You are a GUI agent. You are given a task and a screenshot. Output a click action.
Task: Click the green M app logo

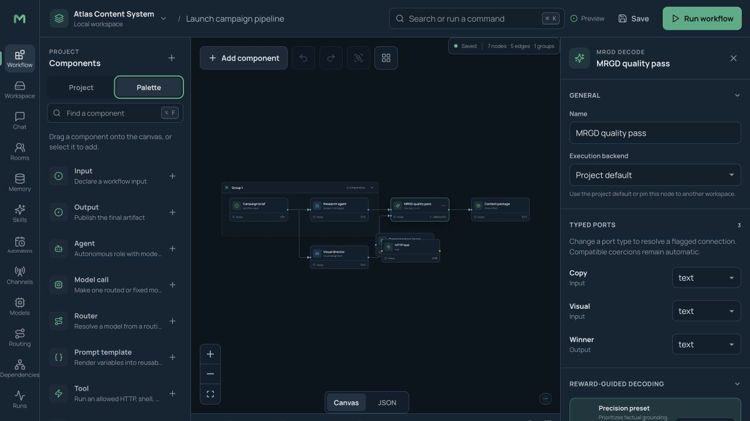(19, 19)
